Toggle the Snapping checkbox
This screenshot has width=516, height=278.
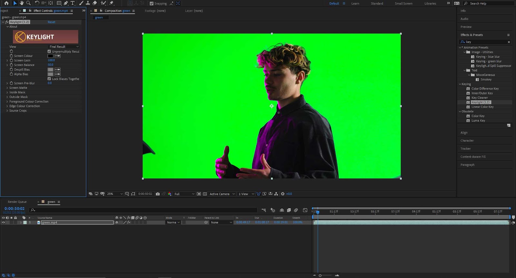click(152, 4)
